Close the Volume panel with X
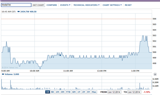 click(155, 74)
